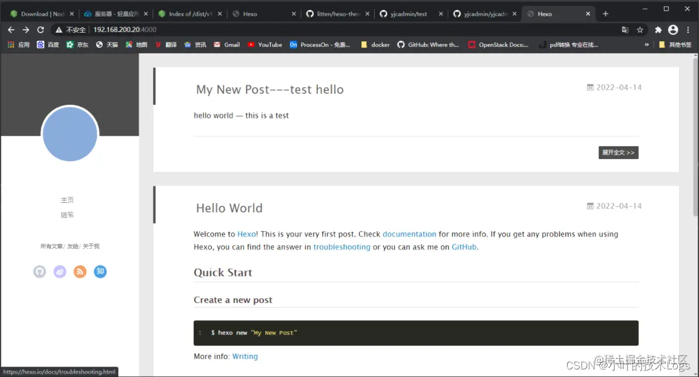Expand hidden bookmarks chevron

(647, 44)
